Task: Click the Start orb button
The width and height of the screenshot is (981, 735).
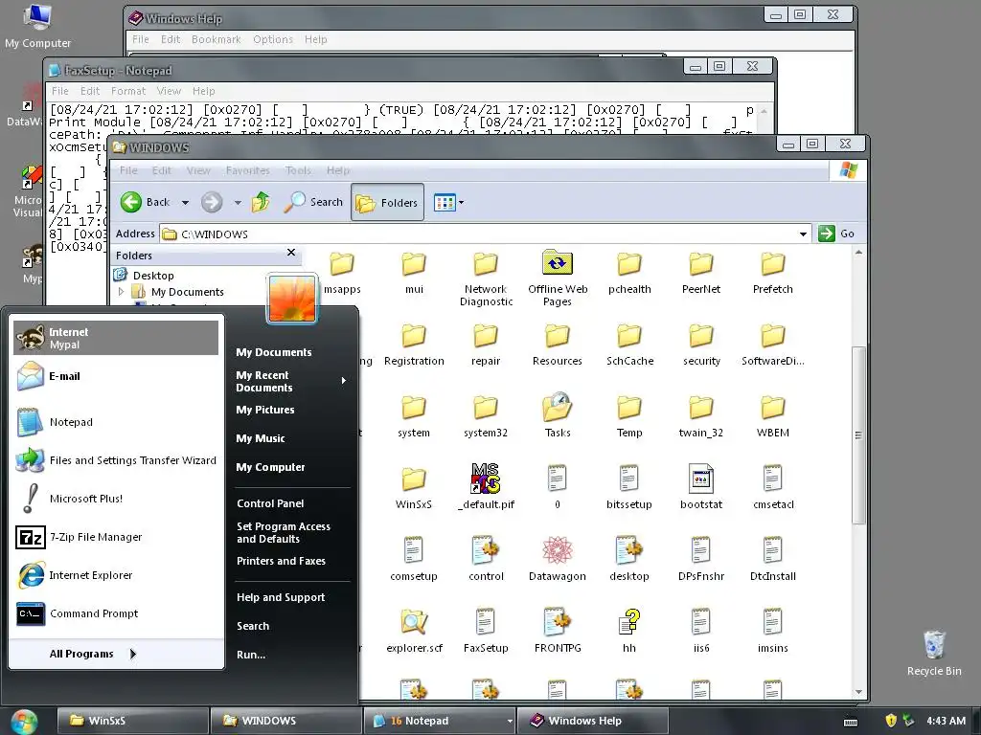Action: pos(24,722)
